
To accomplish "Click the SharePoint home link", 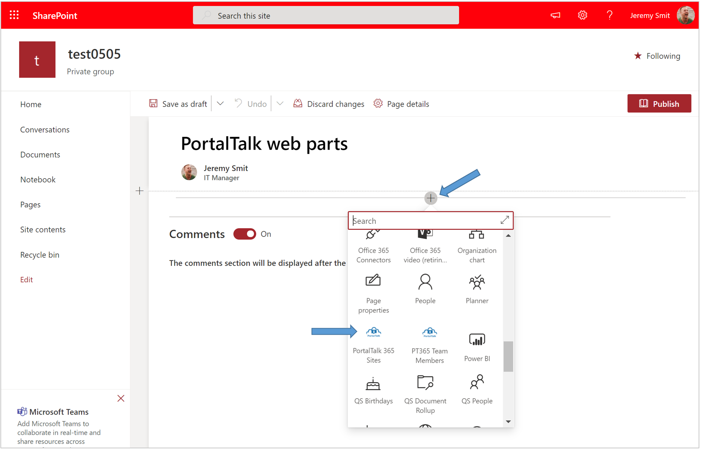I will (55, 15).
